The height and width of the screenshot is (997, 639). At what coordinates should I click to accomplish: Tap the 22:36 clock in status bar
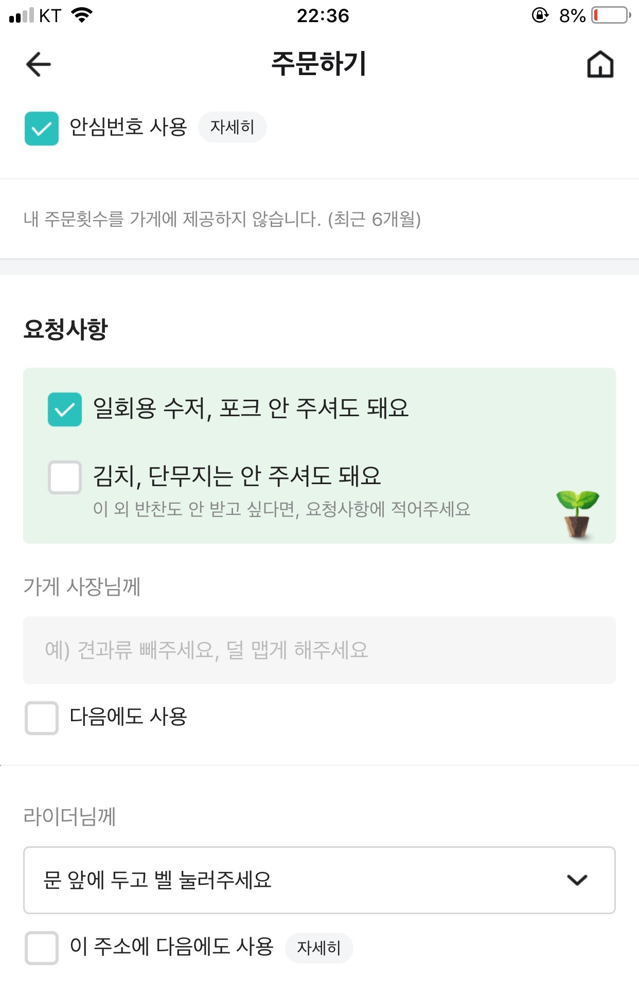point(323,15)
